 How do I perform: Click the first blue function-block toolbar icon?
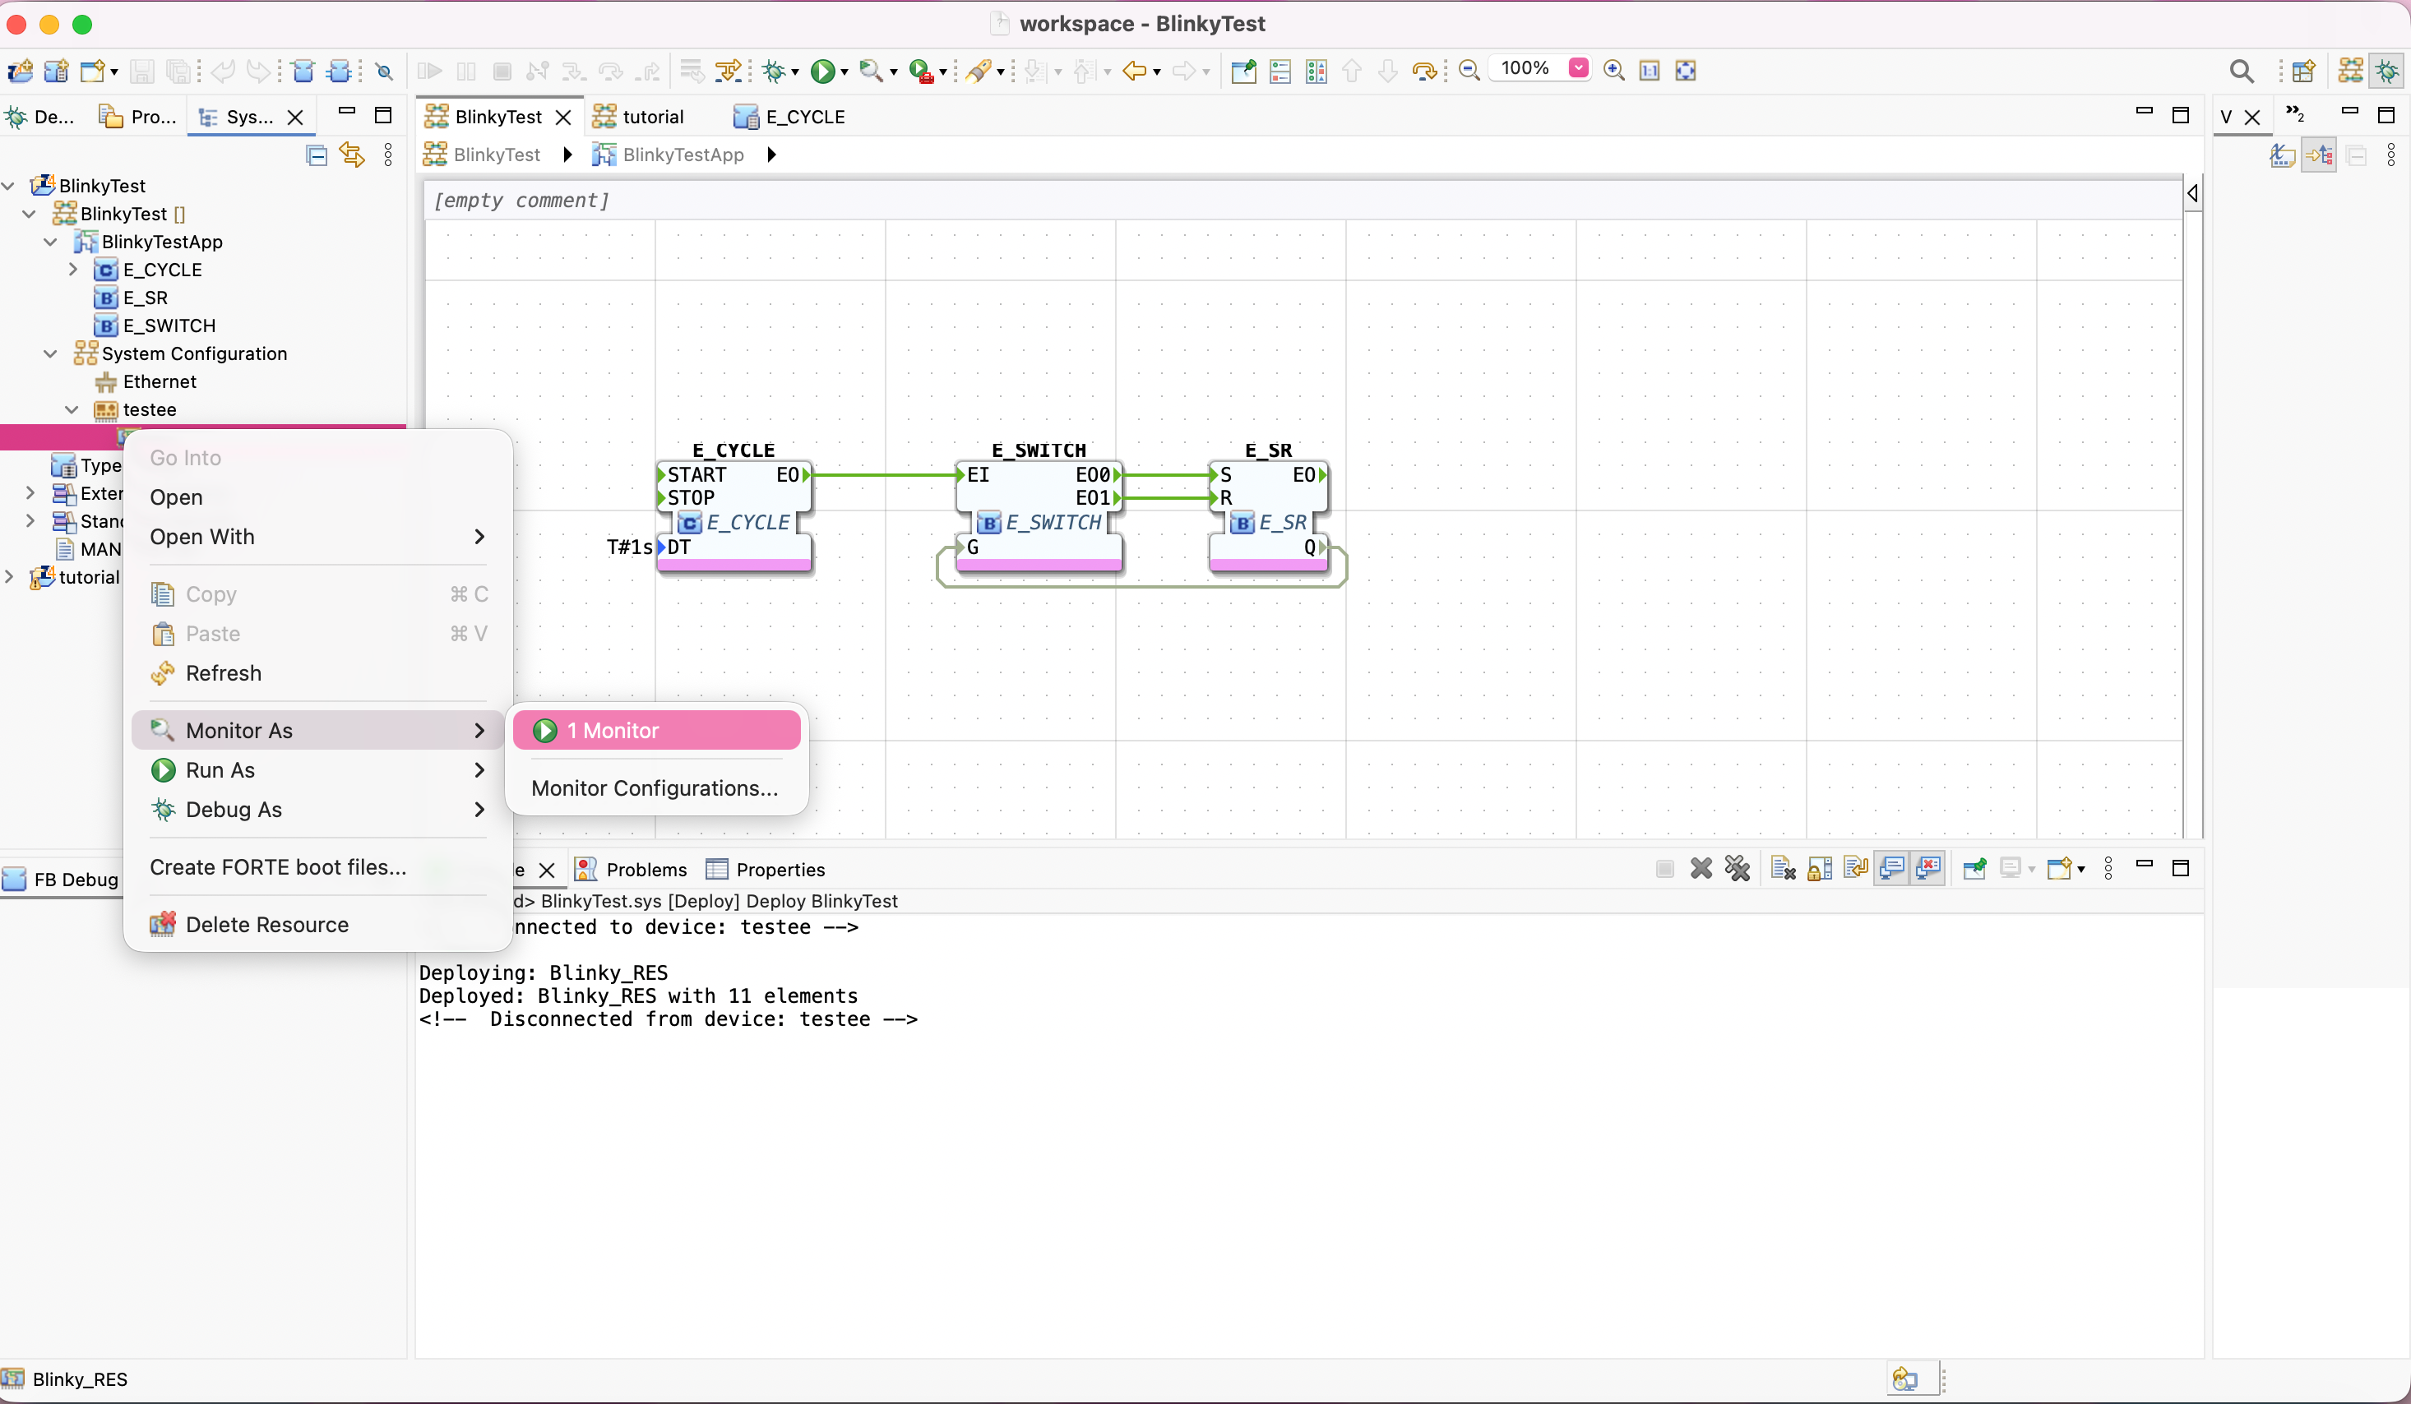[x=303, y=71]
